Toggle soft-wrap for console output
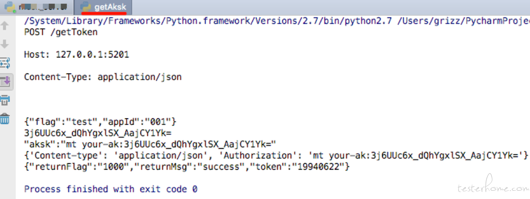This screenshot has height=199, width=530. click(x=5, y=63)
